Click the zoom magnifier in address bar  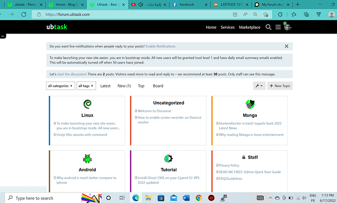coord(255,14)
